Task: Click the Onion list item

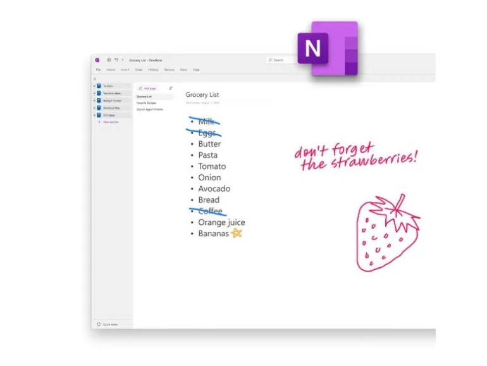Action: click(209, 177)
